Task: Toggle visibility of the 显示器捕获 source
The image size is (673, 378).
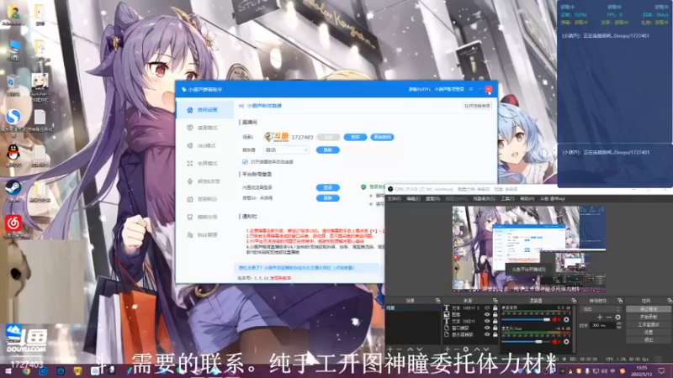Action: (487, 334)
